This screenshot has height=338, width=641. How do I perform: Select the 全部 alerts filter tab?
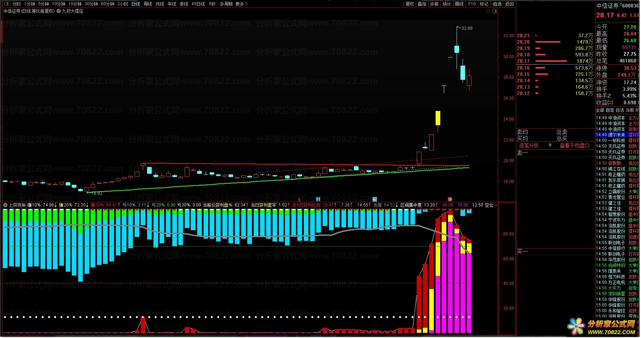[600, 110]
